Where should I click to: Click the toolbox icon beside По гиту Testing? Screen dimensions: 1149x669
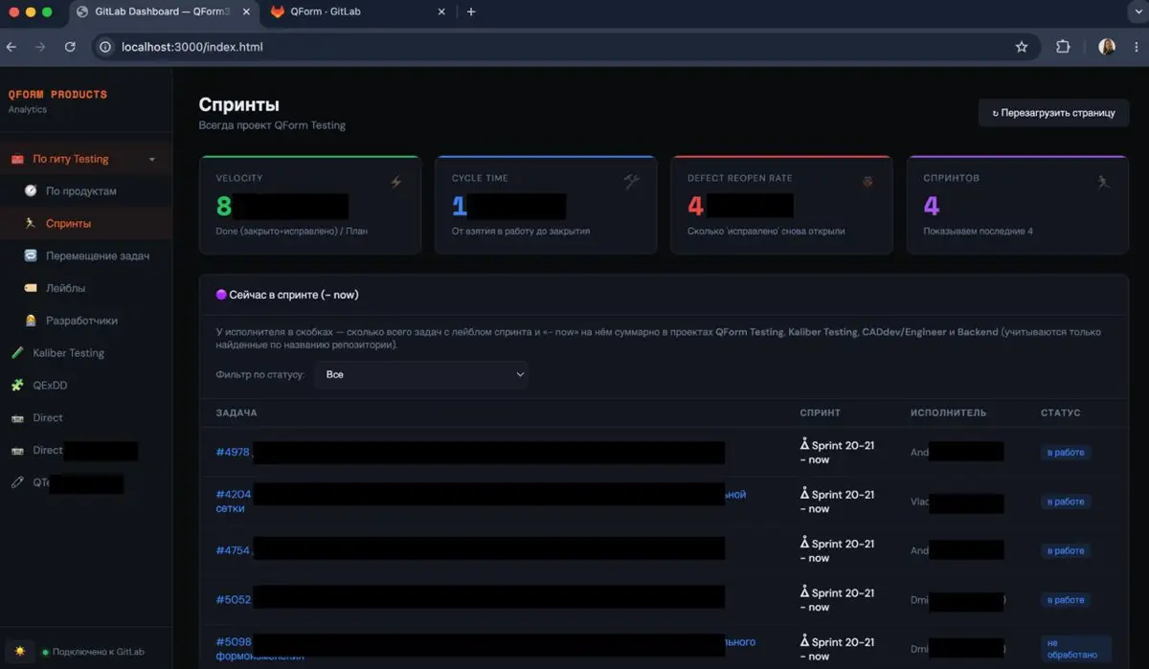pos(17,159)
